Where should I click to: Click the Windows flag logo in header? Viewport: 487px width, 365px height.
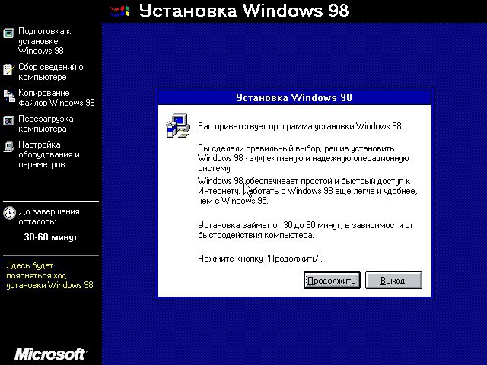[x=119, y=11]
